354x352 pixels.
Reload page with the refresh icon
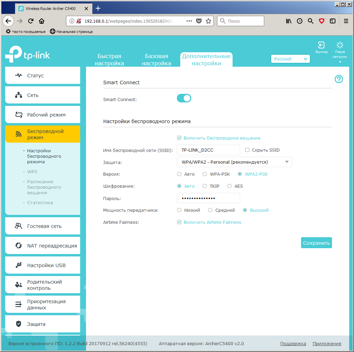tap(31, 21)
